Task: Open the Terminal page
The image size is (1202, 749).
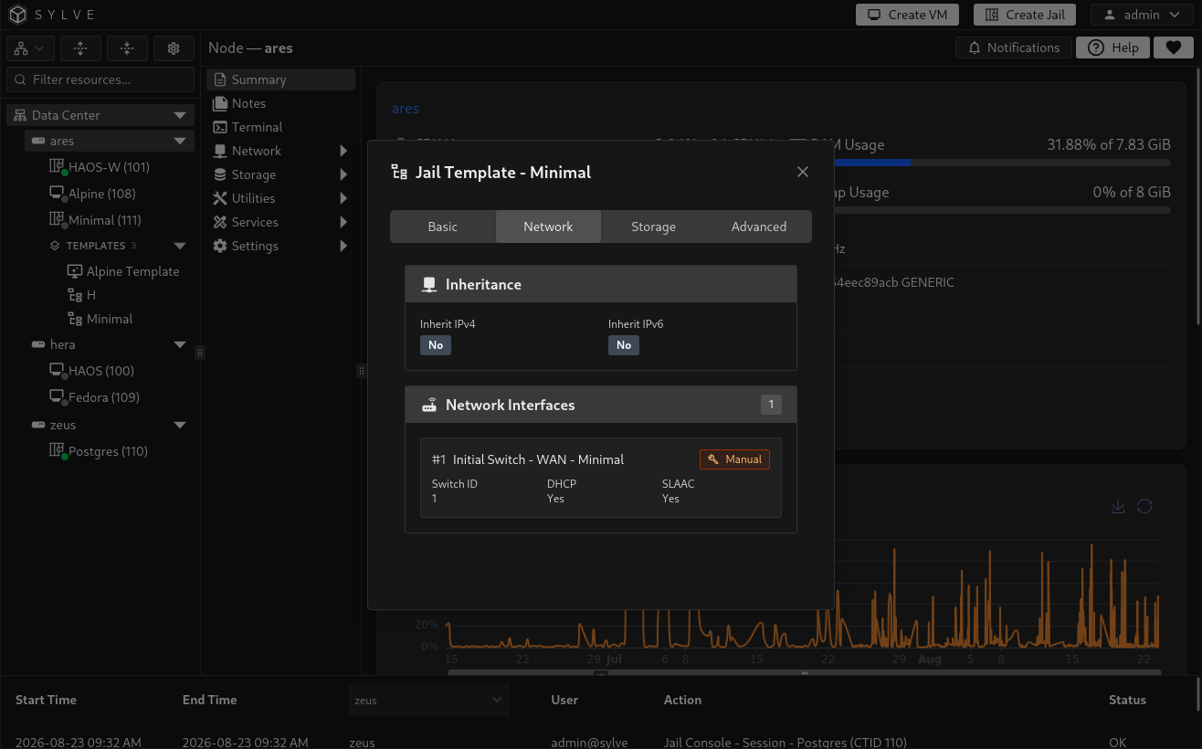Action: (x=280, y=127)
